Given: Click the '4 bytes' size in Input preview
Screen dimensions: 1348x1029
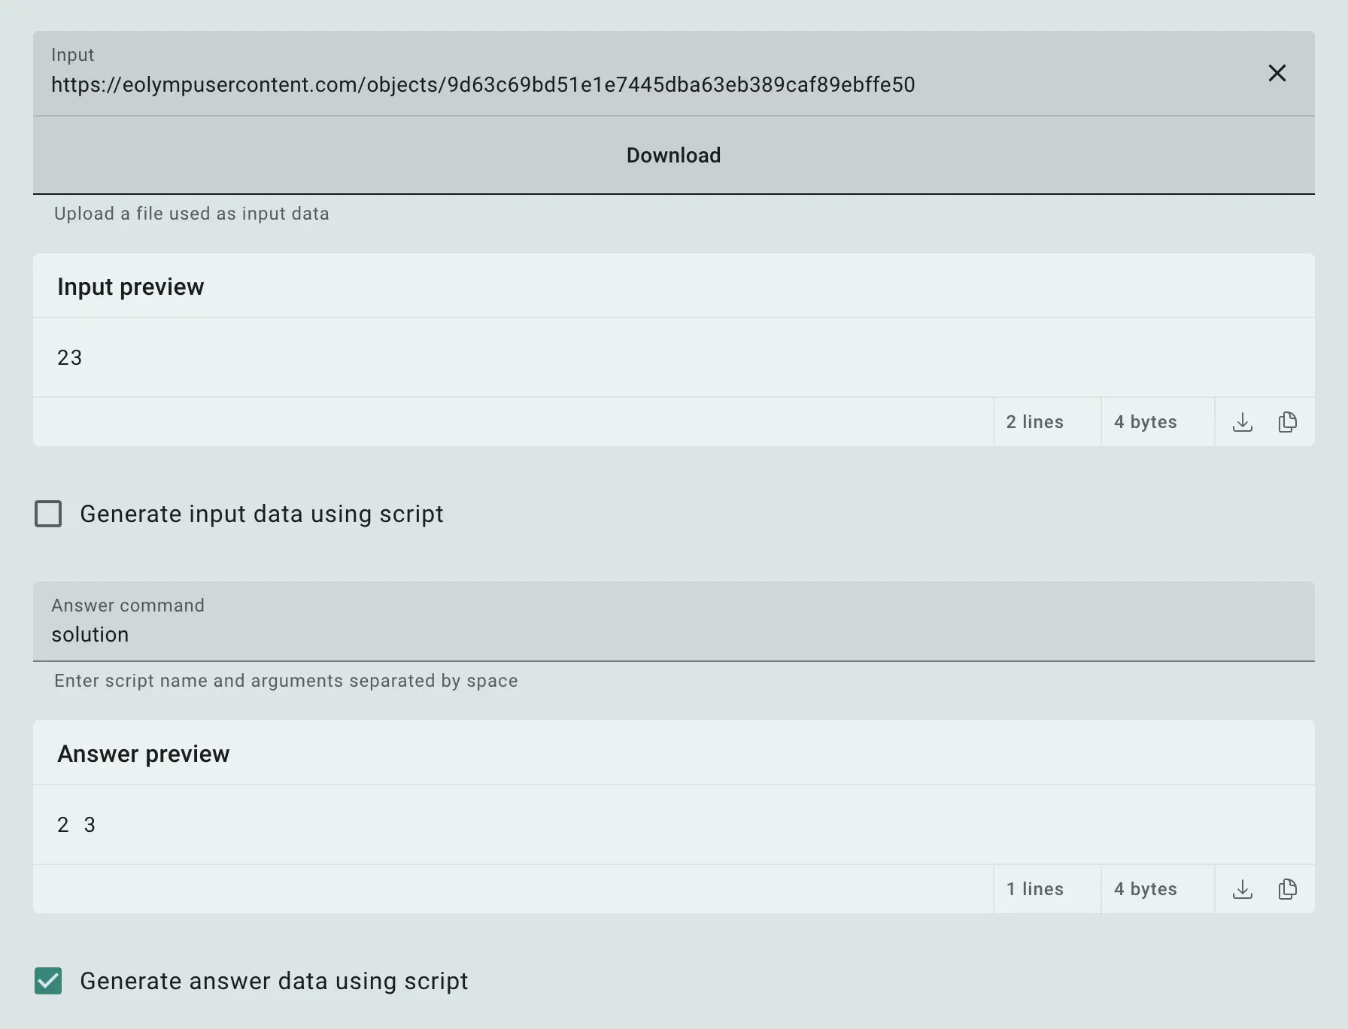Looking at the screenshot, I should point(1145,422).
